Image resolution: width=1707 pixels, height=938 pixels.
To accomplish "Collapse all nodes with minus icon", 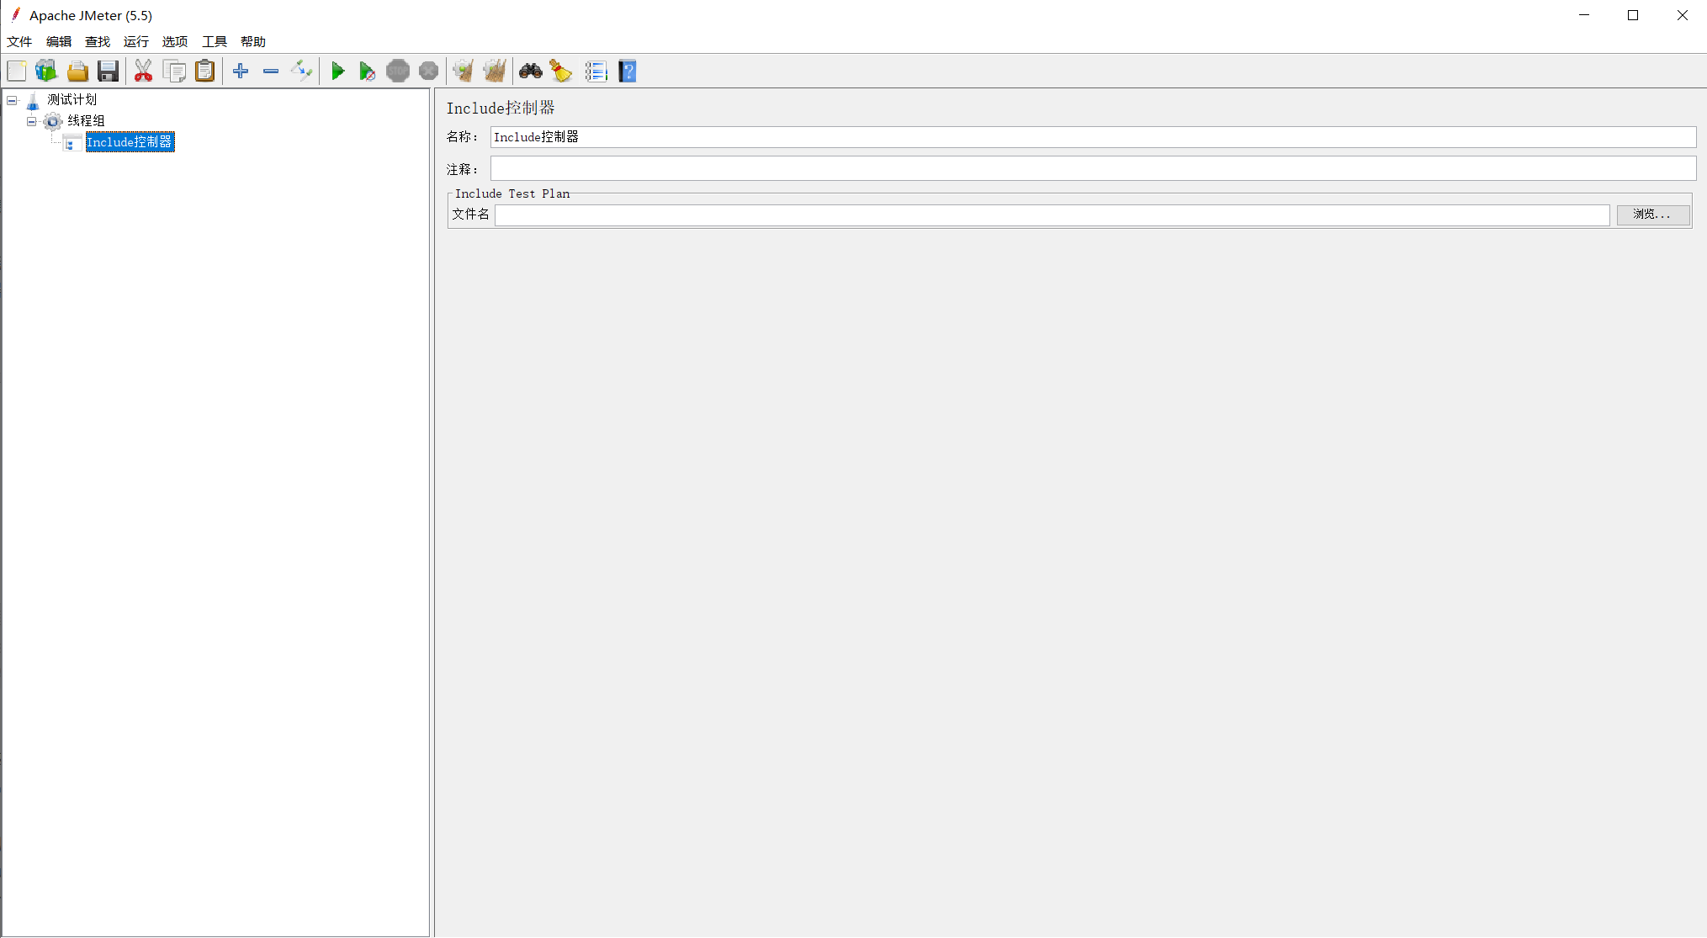I will pos(271,72).
